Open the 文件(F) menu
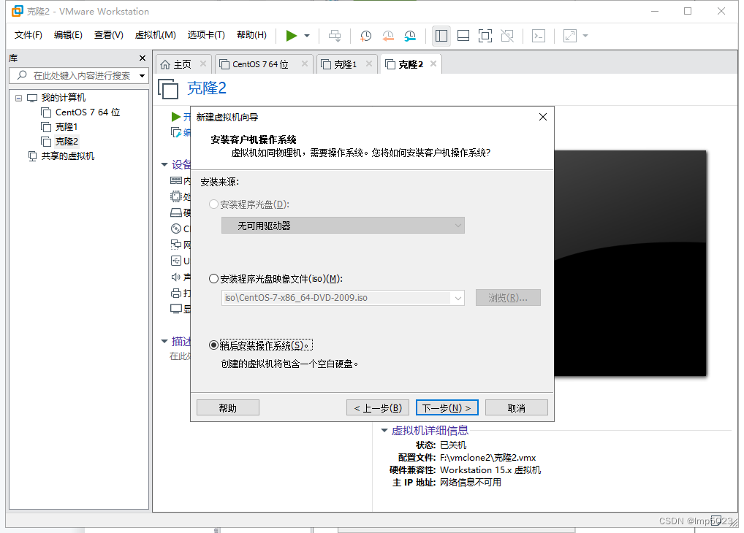Viewport: 744px width, 533px height. point(28,35)
